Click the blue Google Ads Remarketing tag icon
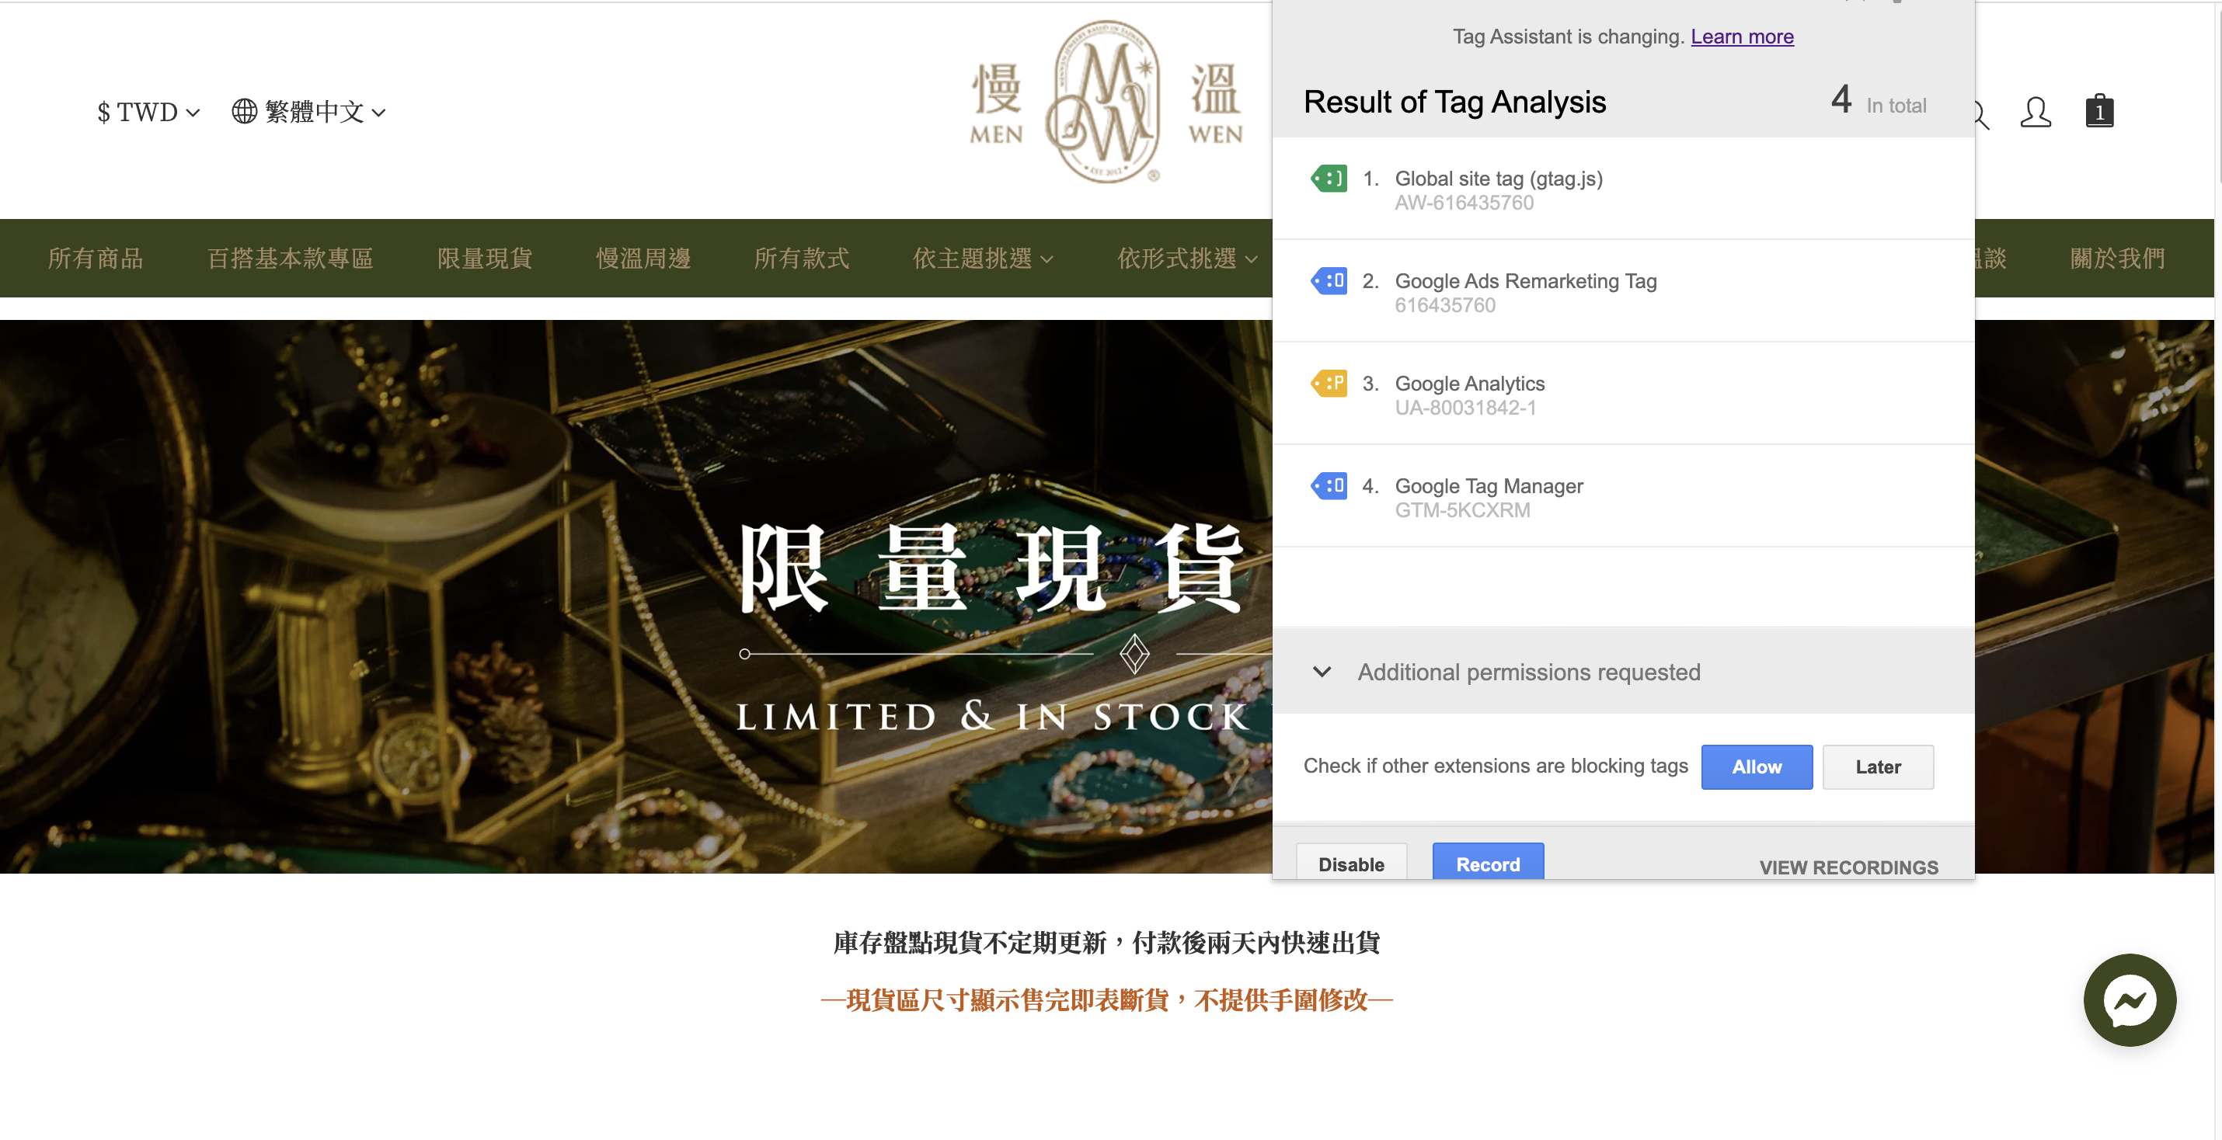This screenshot has height=1140, width=2222. coord(1329,280)
